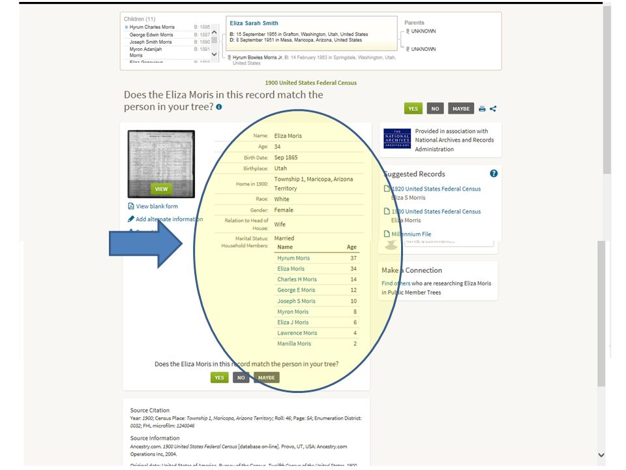Click the Source Information heading
This screenshot has width=626, height=470.
(155, 439)
